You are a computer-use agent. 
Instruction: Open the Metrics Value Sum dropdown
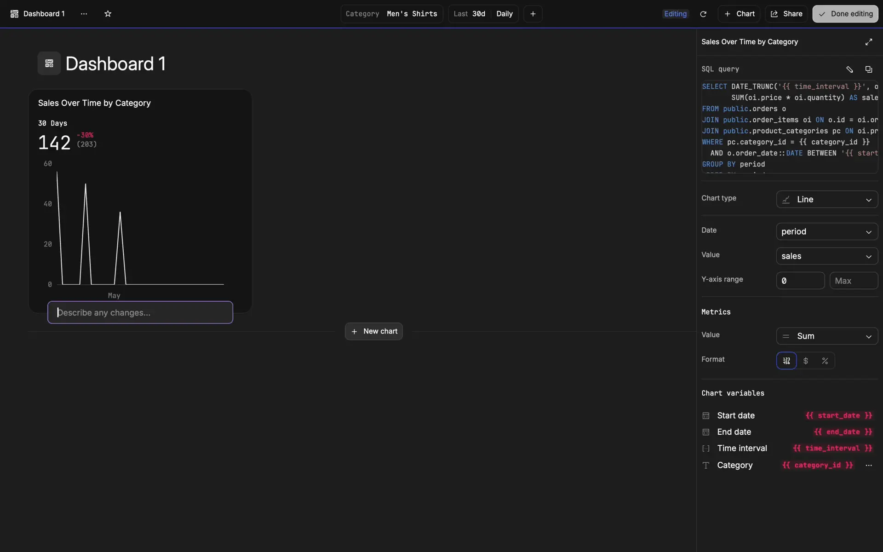coord(827,336)
